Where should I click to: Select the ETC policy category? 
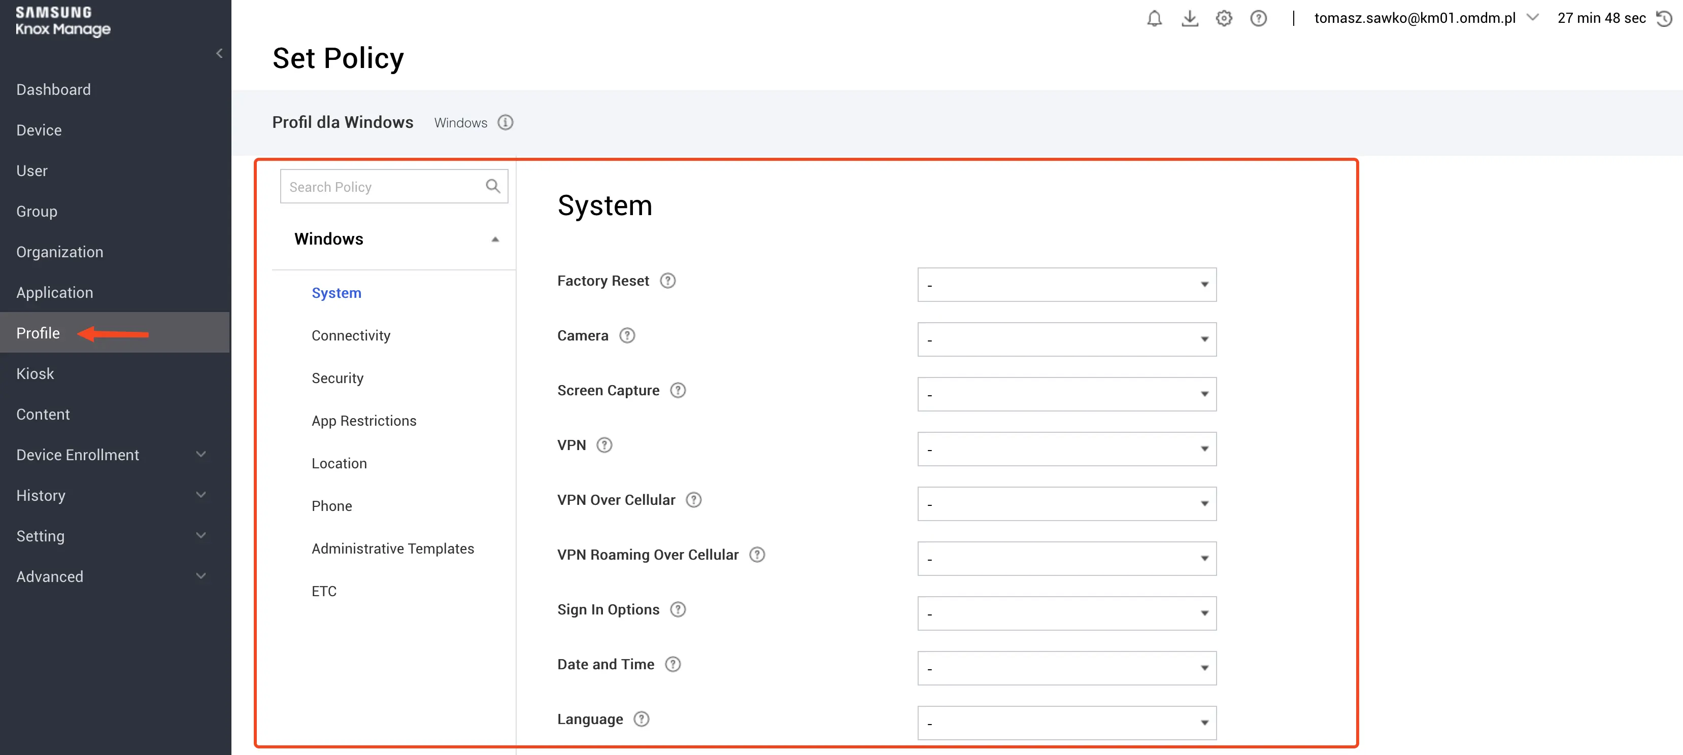(324, 591)
